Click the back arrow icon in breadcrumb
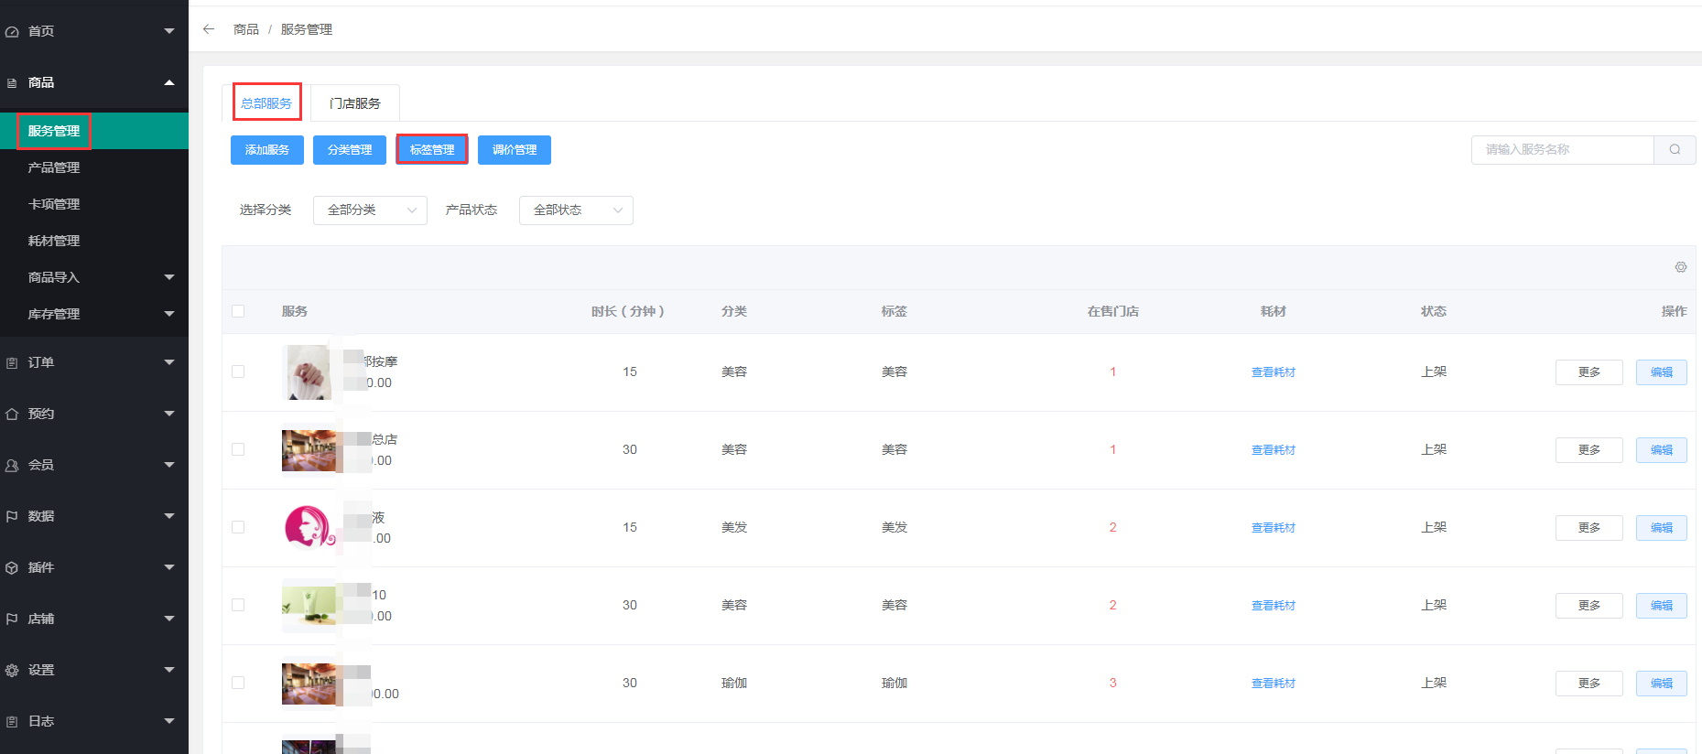This screenshot has width=1702, height=754. pos(209,29)
